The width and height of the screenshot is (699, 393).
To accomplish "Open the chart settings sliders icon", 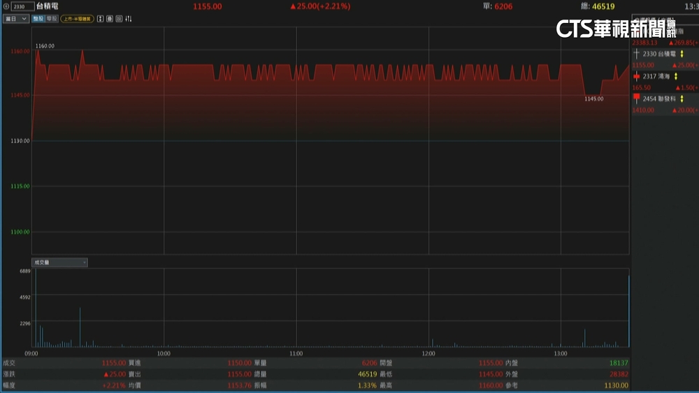I will (x=129, y=19).
